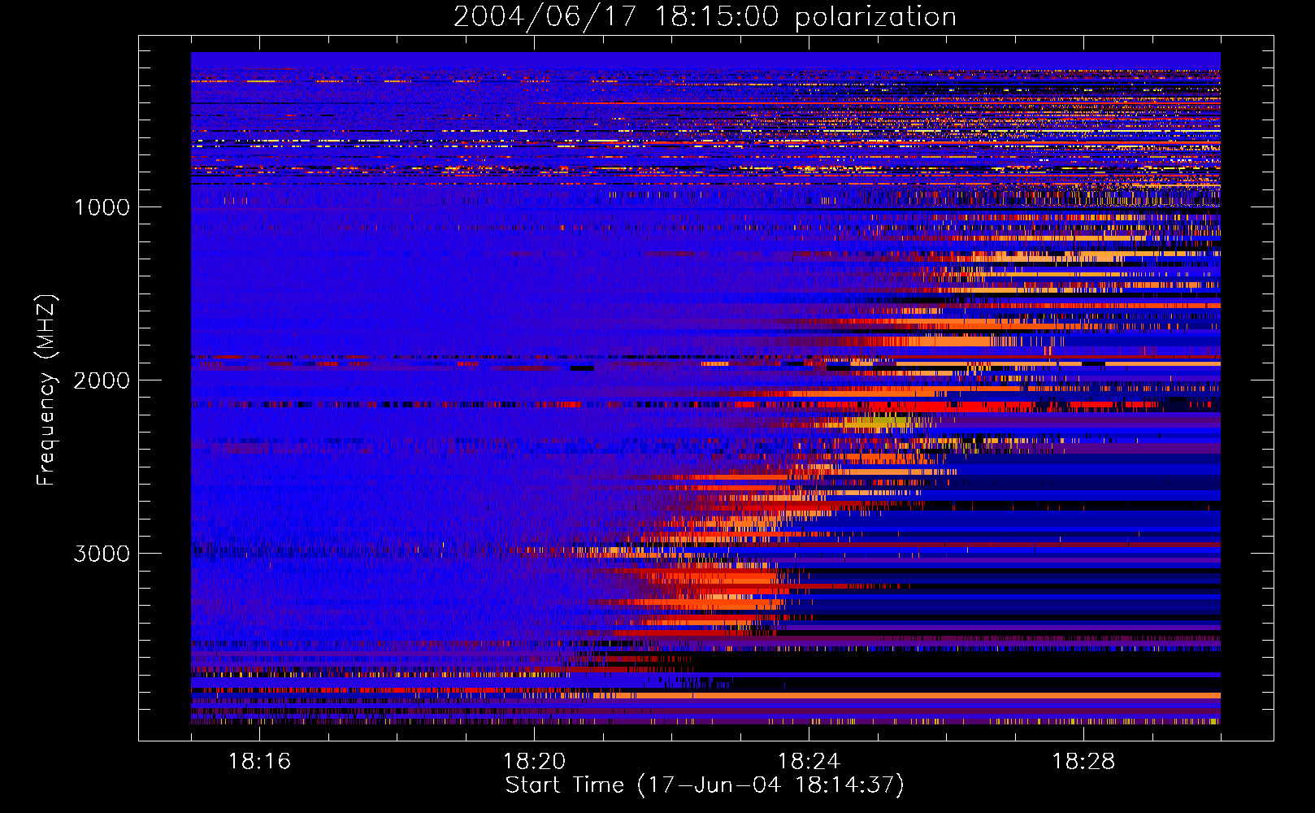This screenshot has height=813, width=1315.
Task: Click the '18:28' time axis label
Action: pos(1083,762)
